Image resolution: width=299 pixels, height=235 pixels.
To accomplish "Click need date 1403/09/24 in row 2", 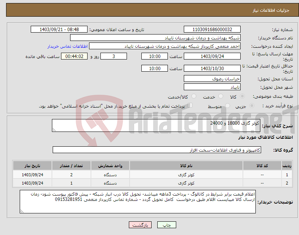I will coord(33,183).
